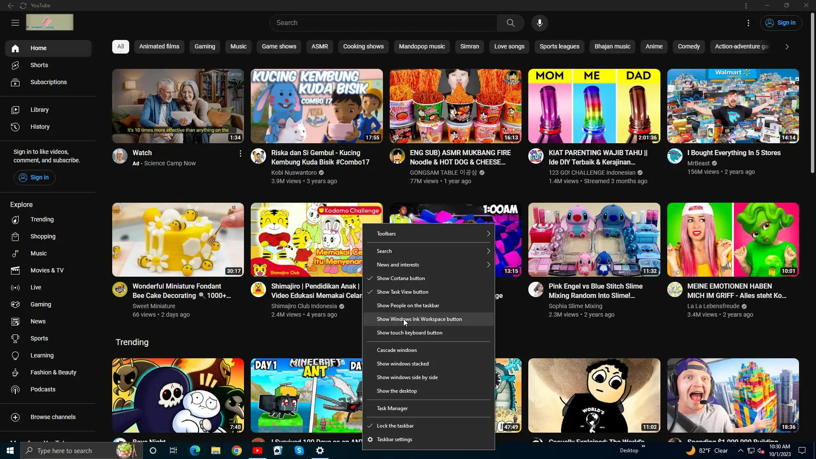Uncheck Show Cortana button option

coord(400,278)
